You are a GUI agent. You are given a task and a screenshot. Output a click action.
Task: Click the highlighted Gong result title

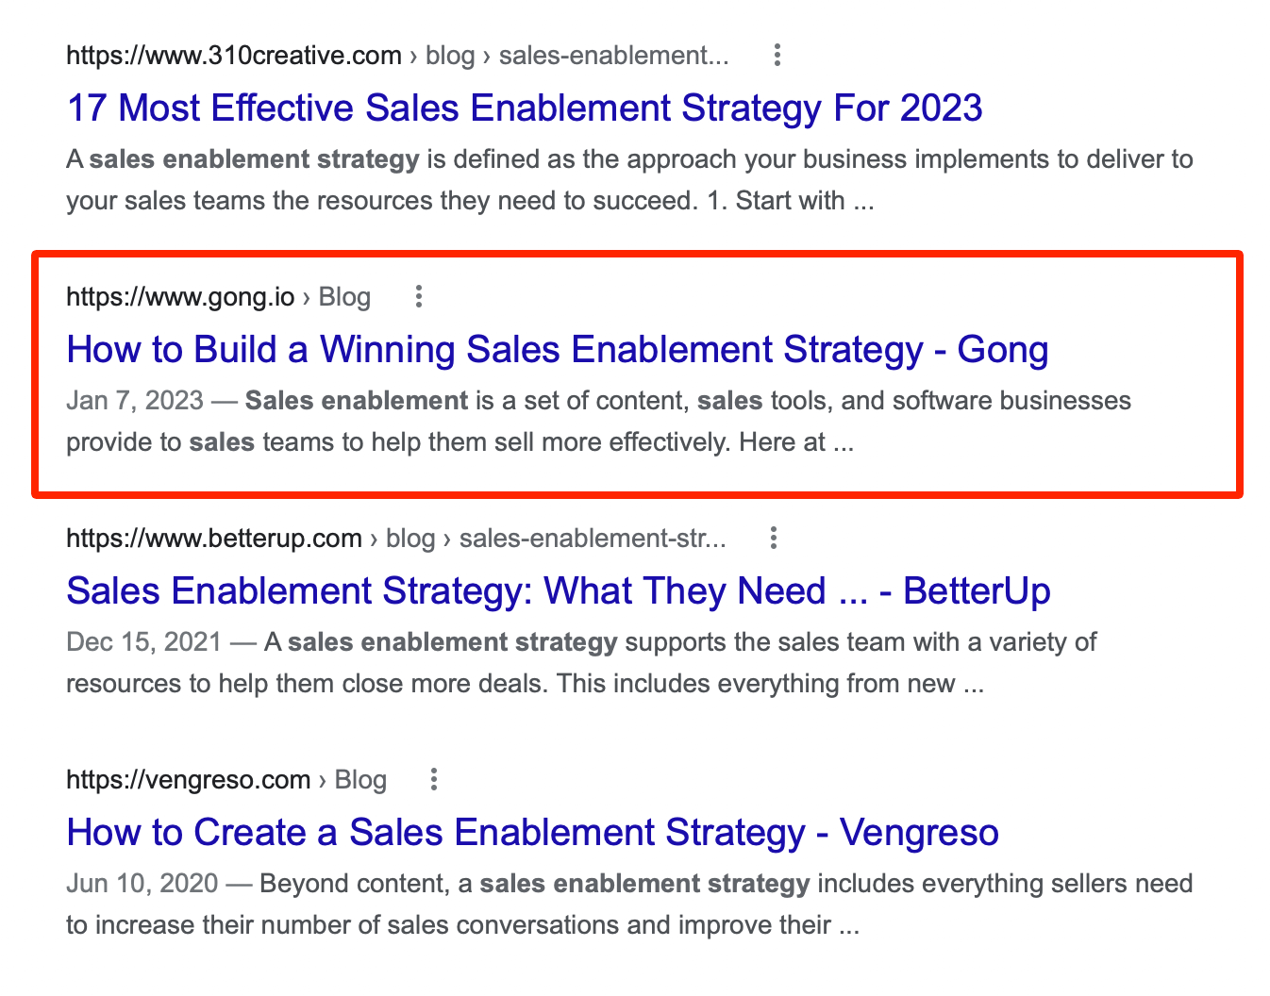557,349
